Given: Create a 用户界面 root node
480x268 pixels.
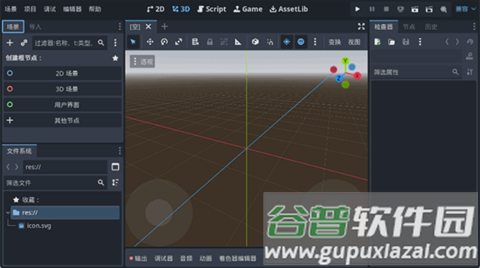Looking at the screenshot, I should pos(66,105).
